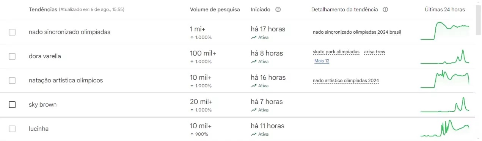
Task: Open nado artístico olimpíadas 2024 link
Action: click(x=346, y=81)
